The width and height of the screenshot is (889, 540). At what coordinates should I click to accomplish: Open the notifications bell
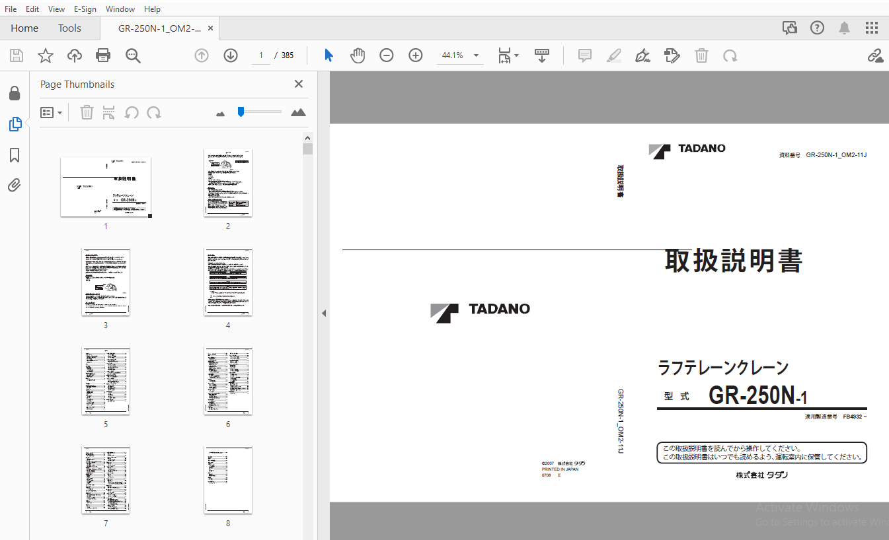click(x=845, y=28)
